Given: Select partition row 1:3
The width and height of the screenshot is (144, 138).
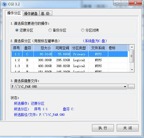Looking at the screenshot, I should [69, 66].
